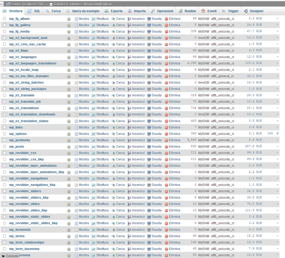Screen dimensions: 285x258
Task: Open the wp_icl_languages_translations table link
Action: click(x=33, y=64)
